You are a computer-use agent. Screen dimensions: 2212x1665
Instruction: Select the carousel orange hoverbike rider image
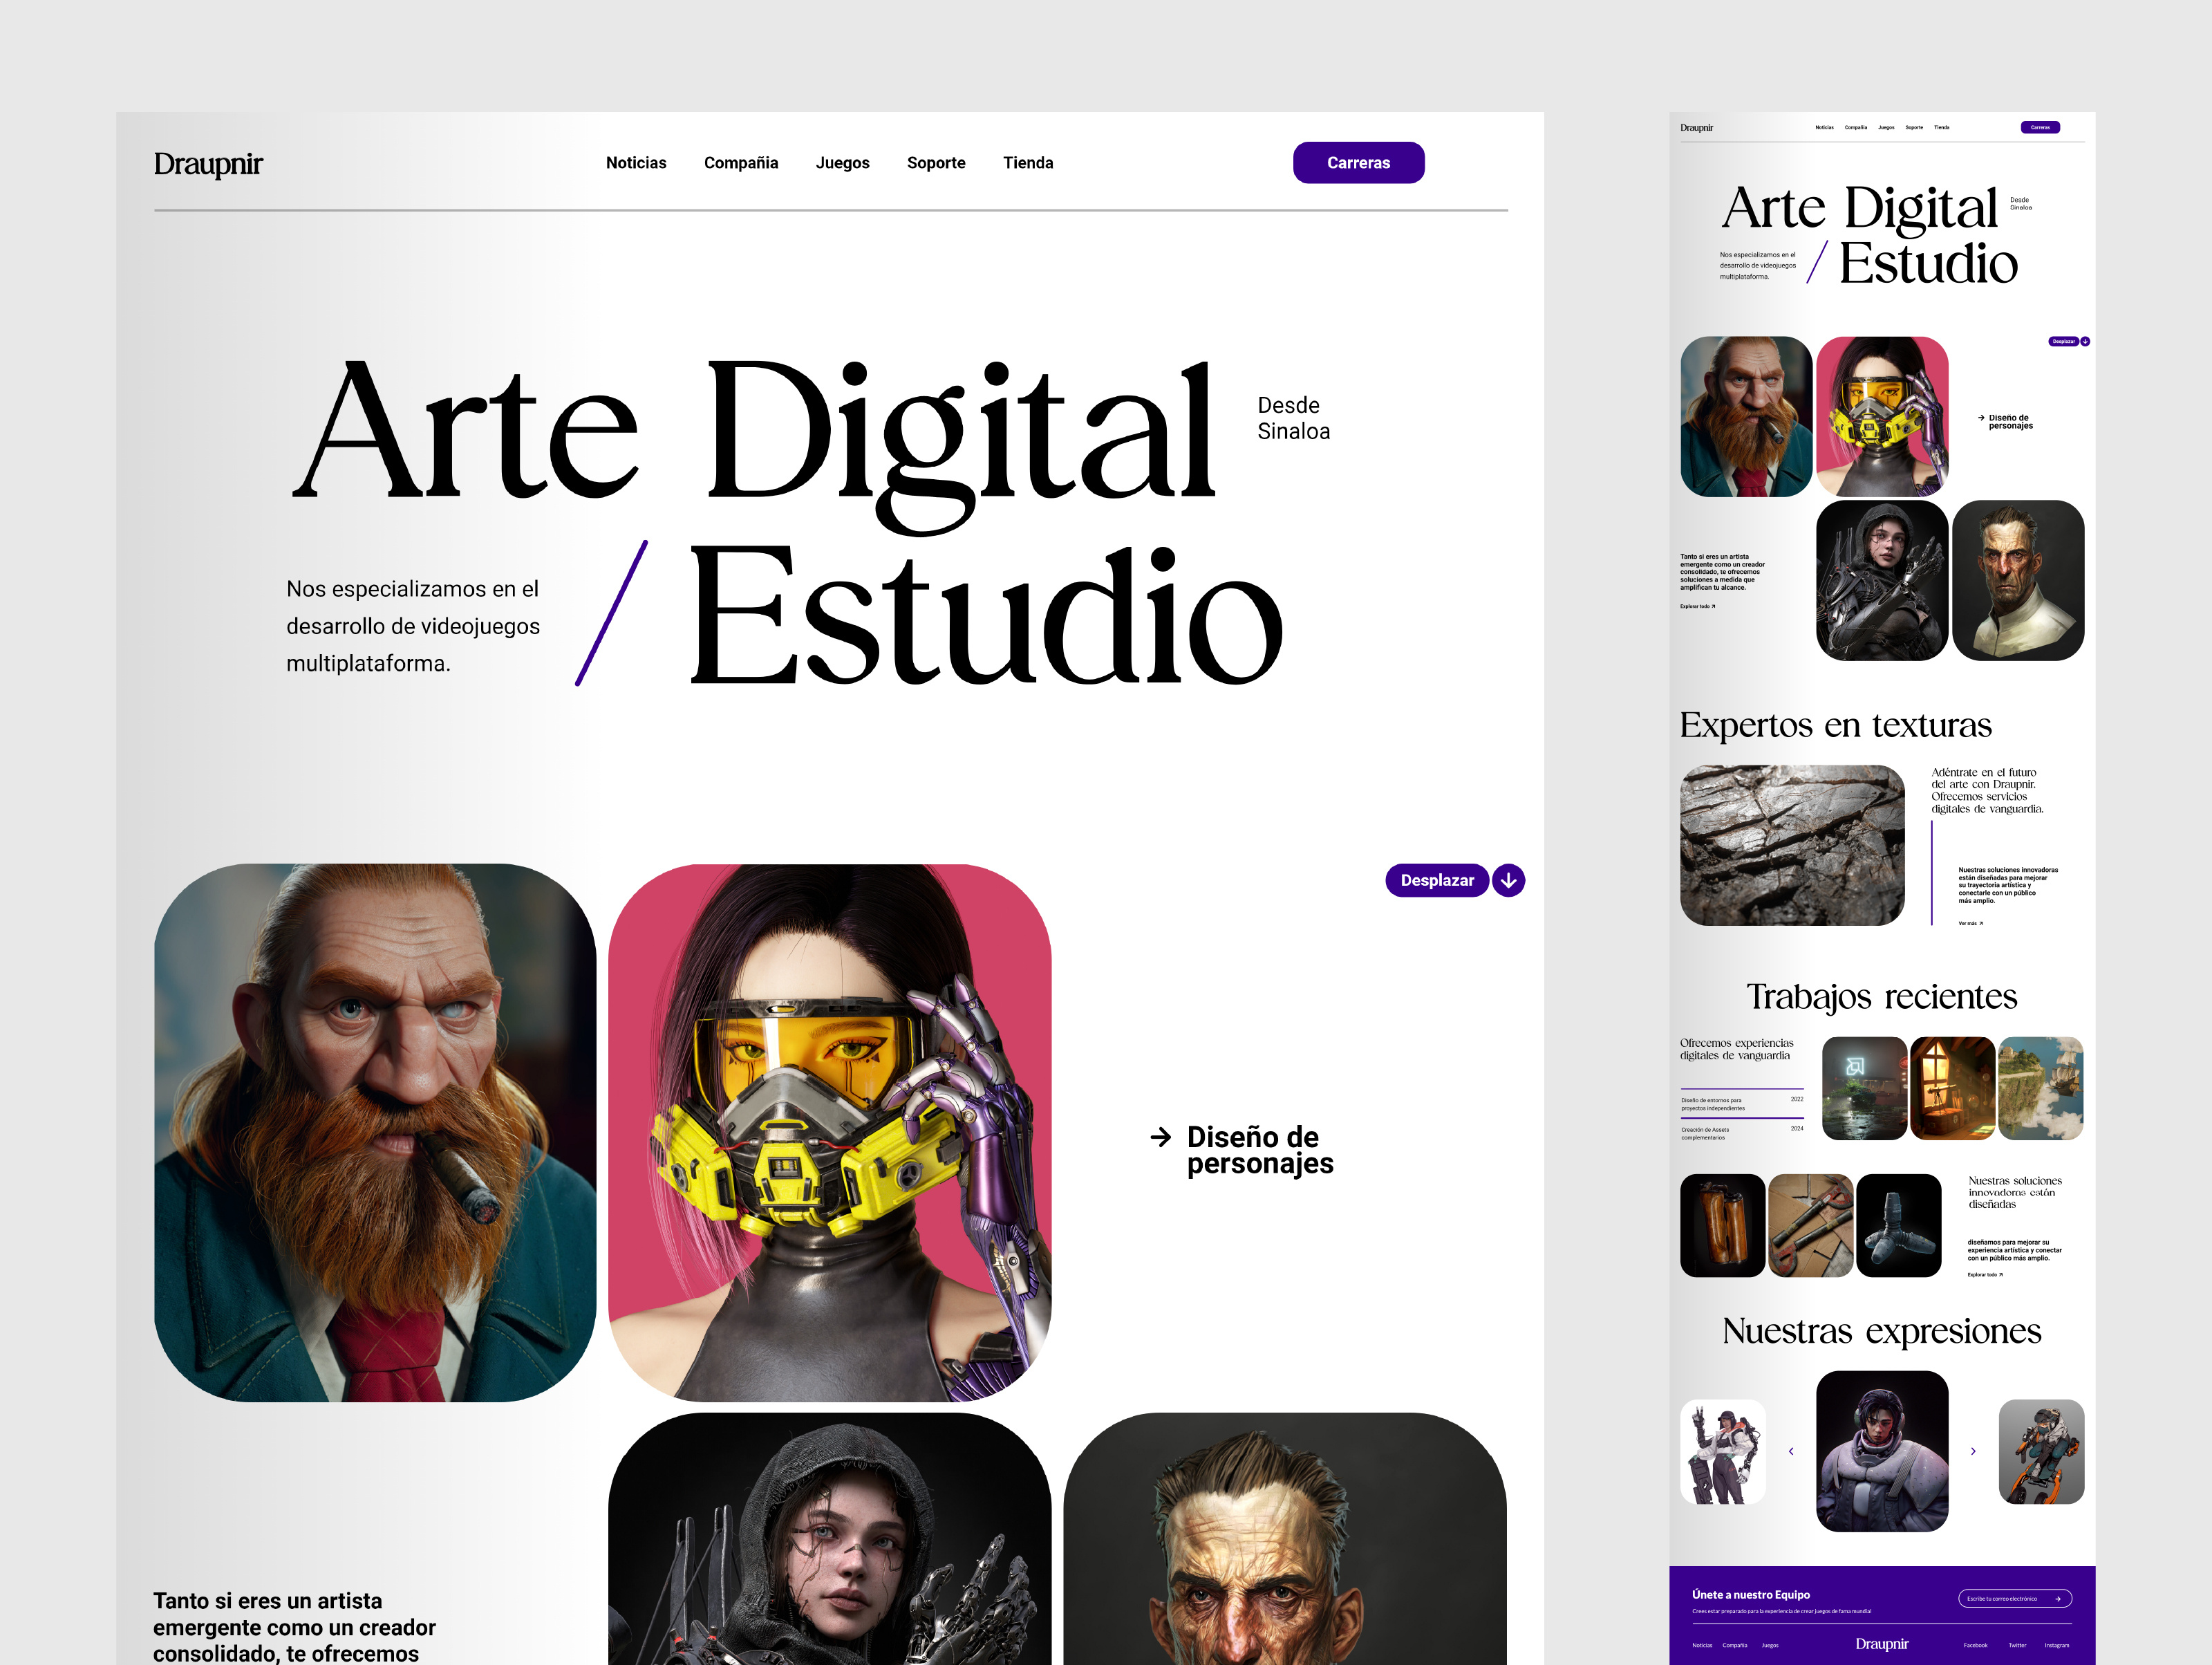(2041, 1451)
